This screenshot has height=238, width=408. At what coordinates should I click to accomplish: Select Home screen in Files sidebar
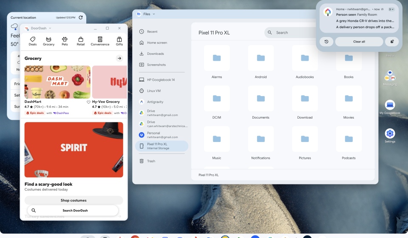pos(161,42)
